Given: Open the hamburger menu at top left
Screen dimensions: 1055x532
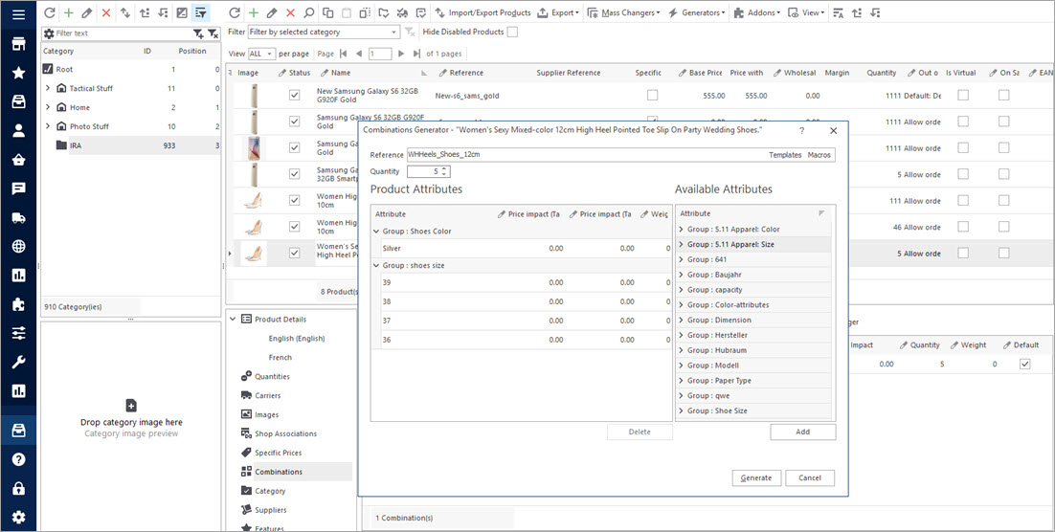Looking at the screenshot, I should pos(18,13).
